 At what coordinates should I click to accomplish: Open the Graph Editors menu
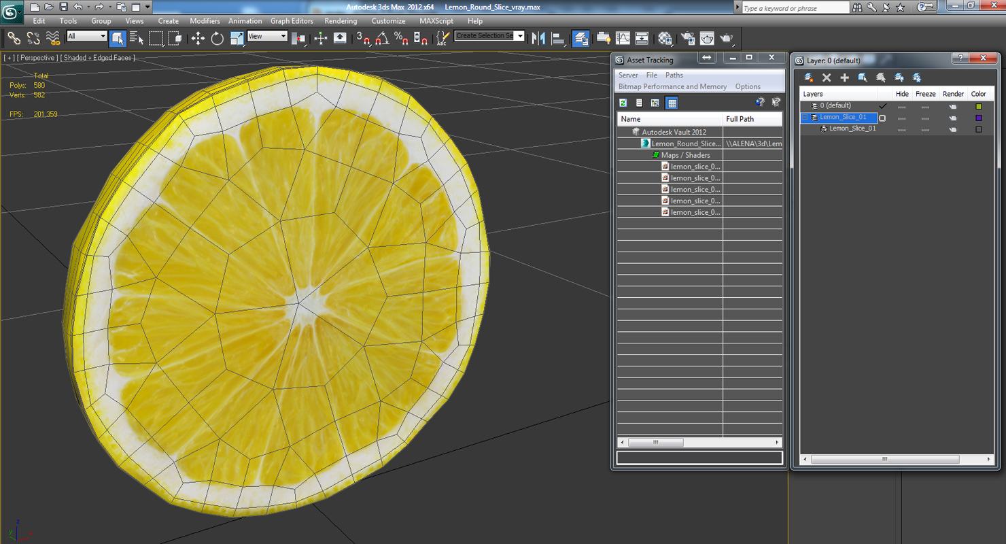pos(292,21)
